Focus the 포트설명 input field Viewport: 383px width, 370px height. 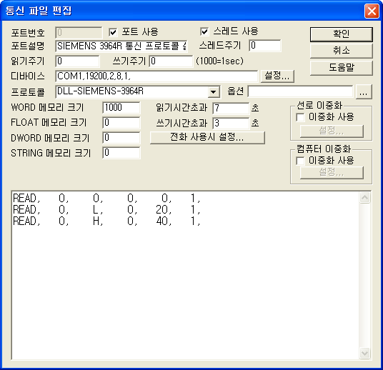[x=121, y=46]
